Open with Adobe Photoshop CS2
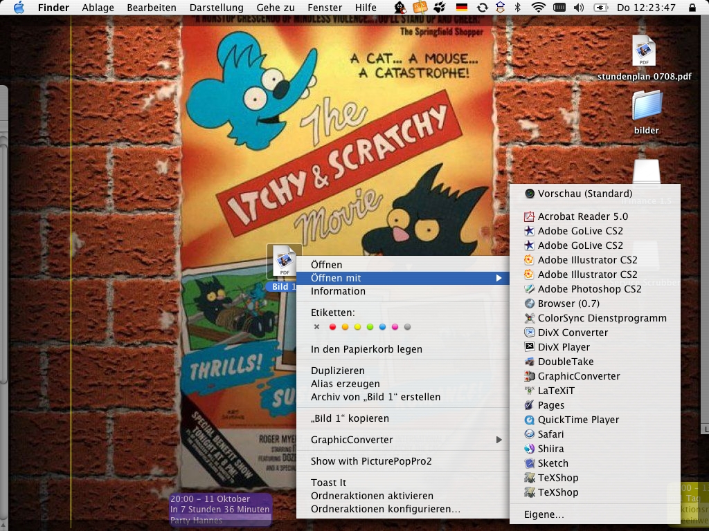This screenshot has height=531, width=709. pos(595,289)
